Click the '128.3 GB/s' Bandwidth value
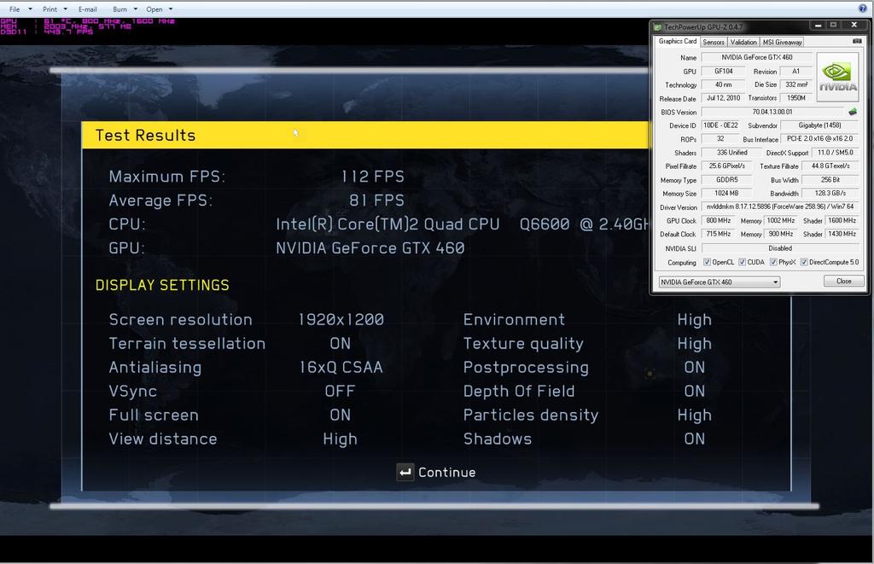 (830, 194)
